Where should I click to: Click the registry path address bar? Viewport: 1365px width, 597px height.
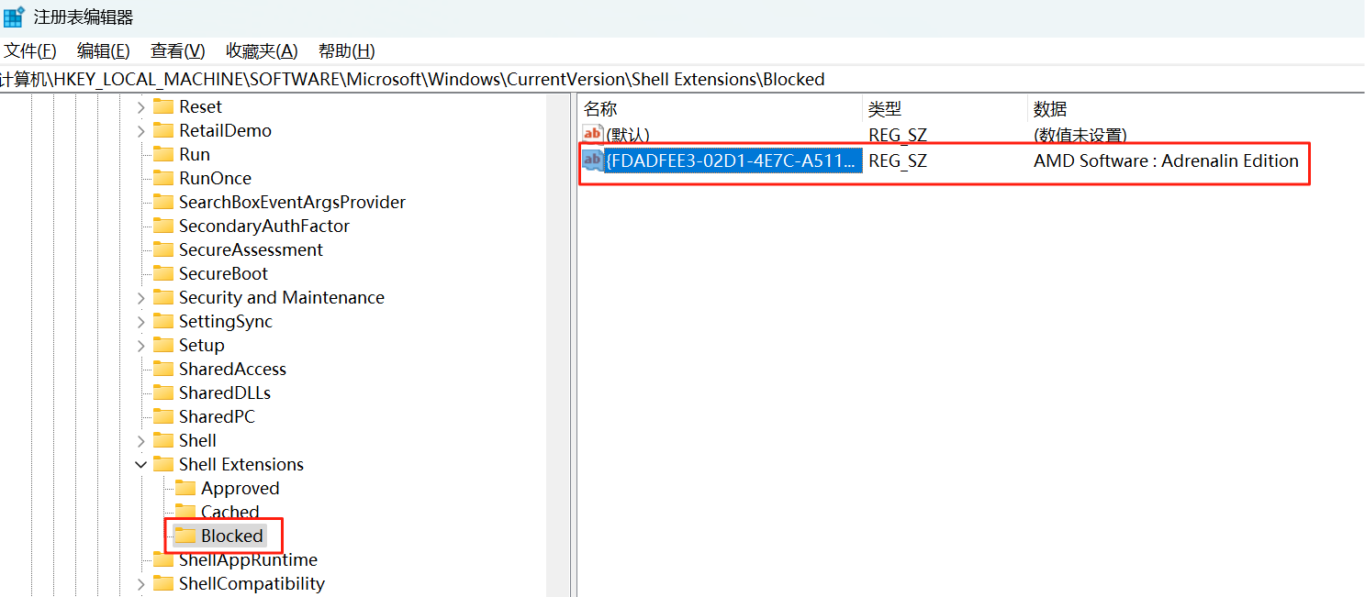pos(682,80)
